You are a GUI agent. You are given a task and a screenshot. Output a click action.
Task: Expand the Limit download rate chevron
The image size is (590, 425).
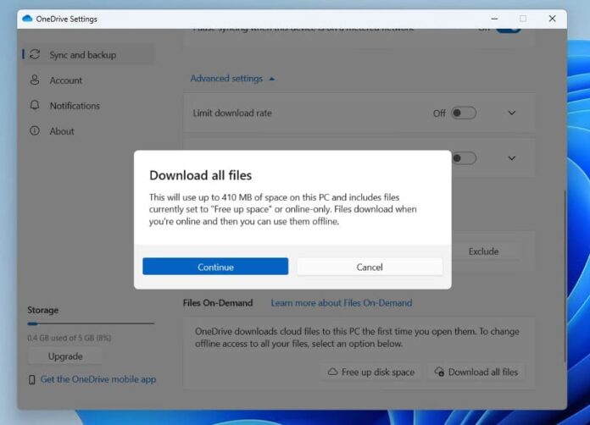click(511, 113)
